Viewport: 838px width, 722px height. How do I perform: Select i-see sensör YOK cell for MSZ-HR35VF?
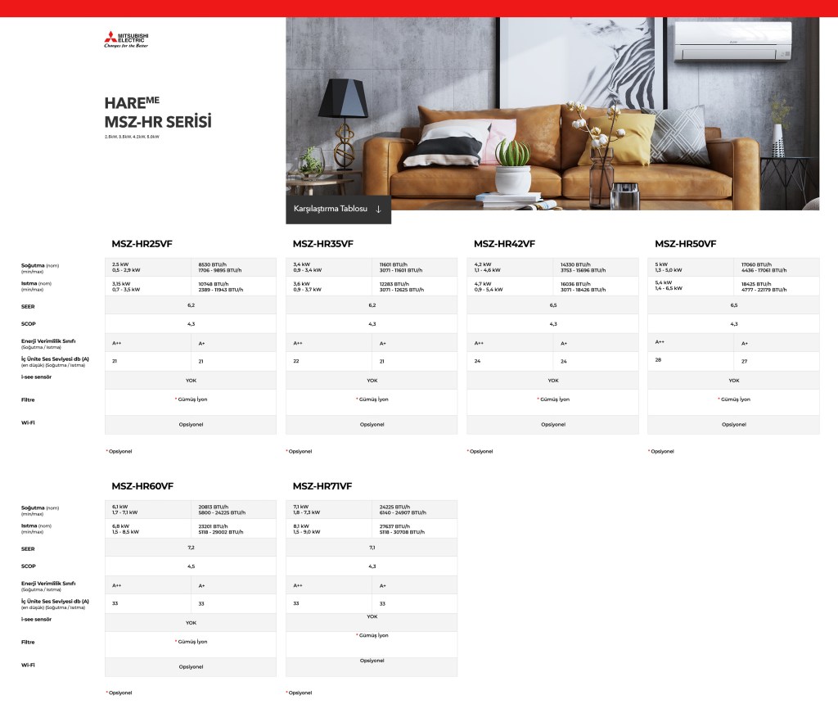pyautogui.click(x=372, y=380)
